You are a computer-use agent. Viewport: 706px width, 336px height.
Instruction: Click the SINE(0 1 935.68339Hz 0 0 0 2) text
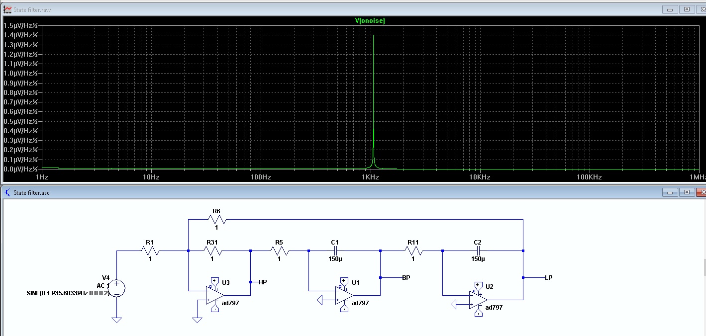(x=68, y=293)
